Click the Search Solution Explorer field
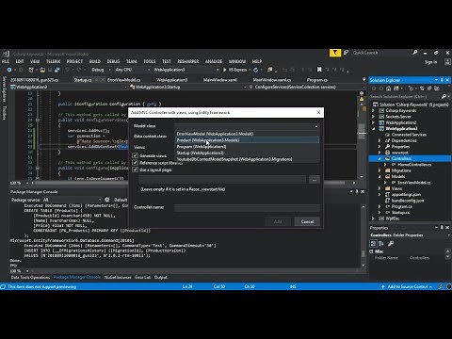The width and height of the screenshot is (452, 339). pyautogui.click(x=405, y=96)
